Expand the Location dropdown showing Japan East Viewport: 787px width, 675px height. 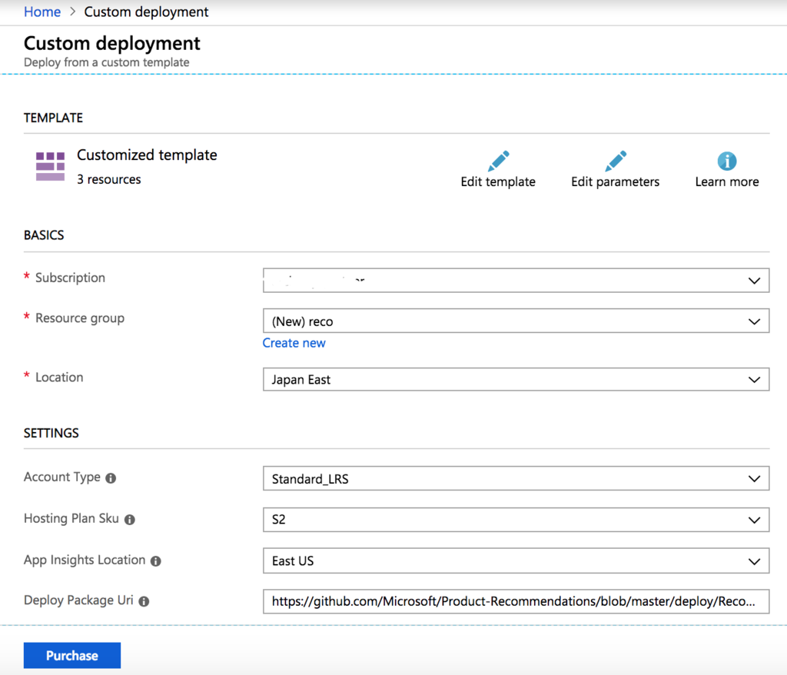coord(516,379)
